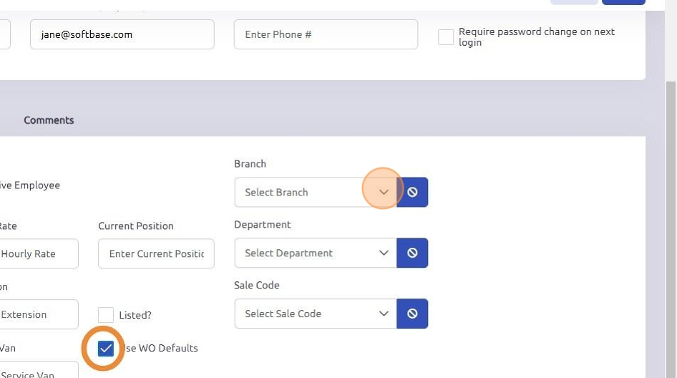The height and width of the screenshot is (378, 677).
Task: Clear the Branch selection with the ban icon
Action: click(412, 193)
